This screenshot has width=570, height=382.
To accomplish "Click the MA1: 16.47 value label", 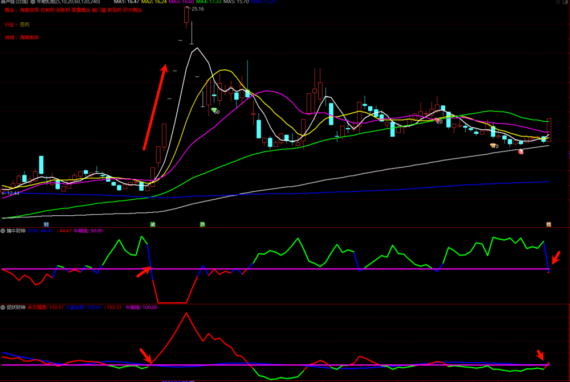I will 127,2.
